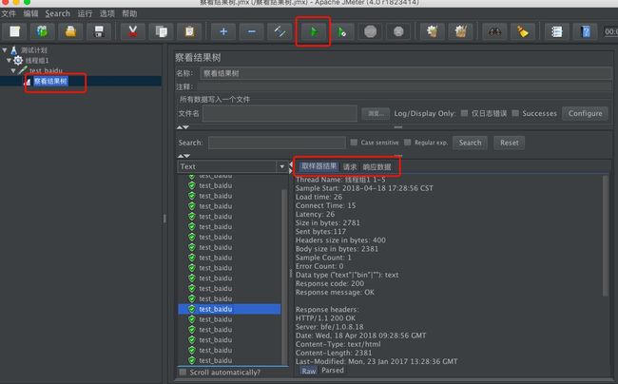Open the Templates toolbar icon
This screenshot has width=618, height=384.
pos(42,31)
